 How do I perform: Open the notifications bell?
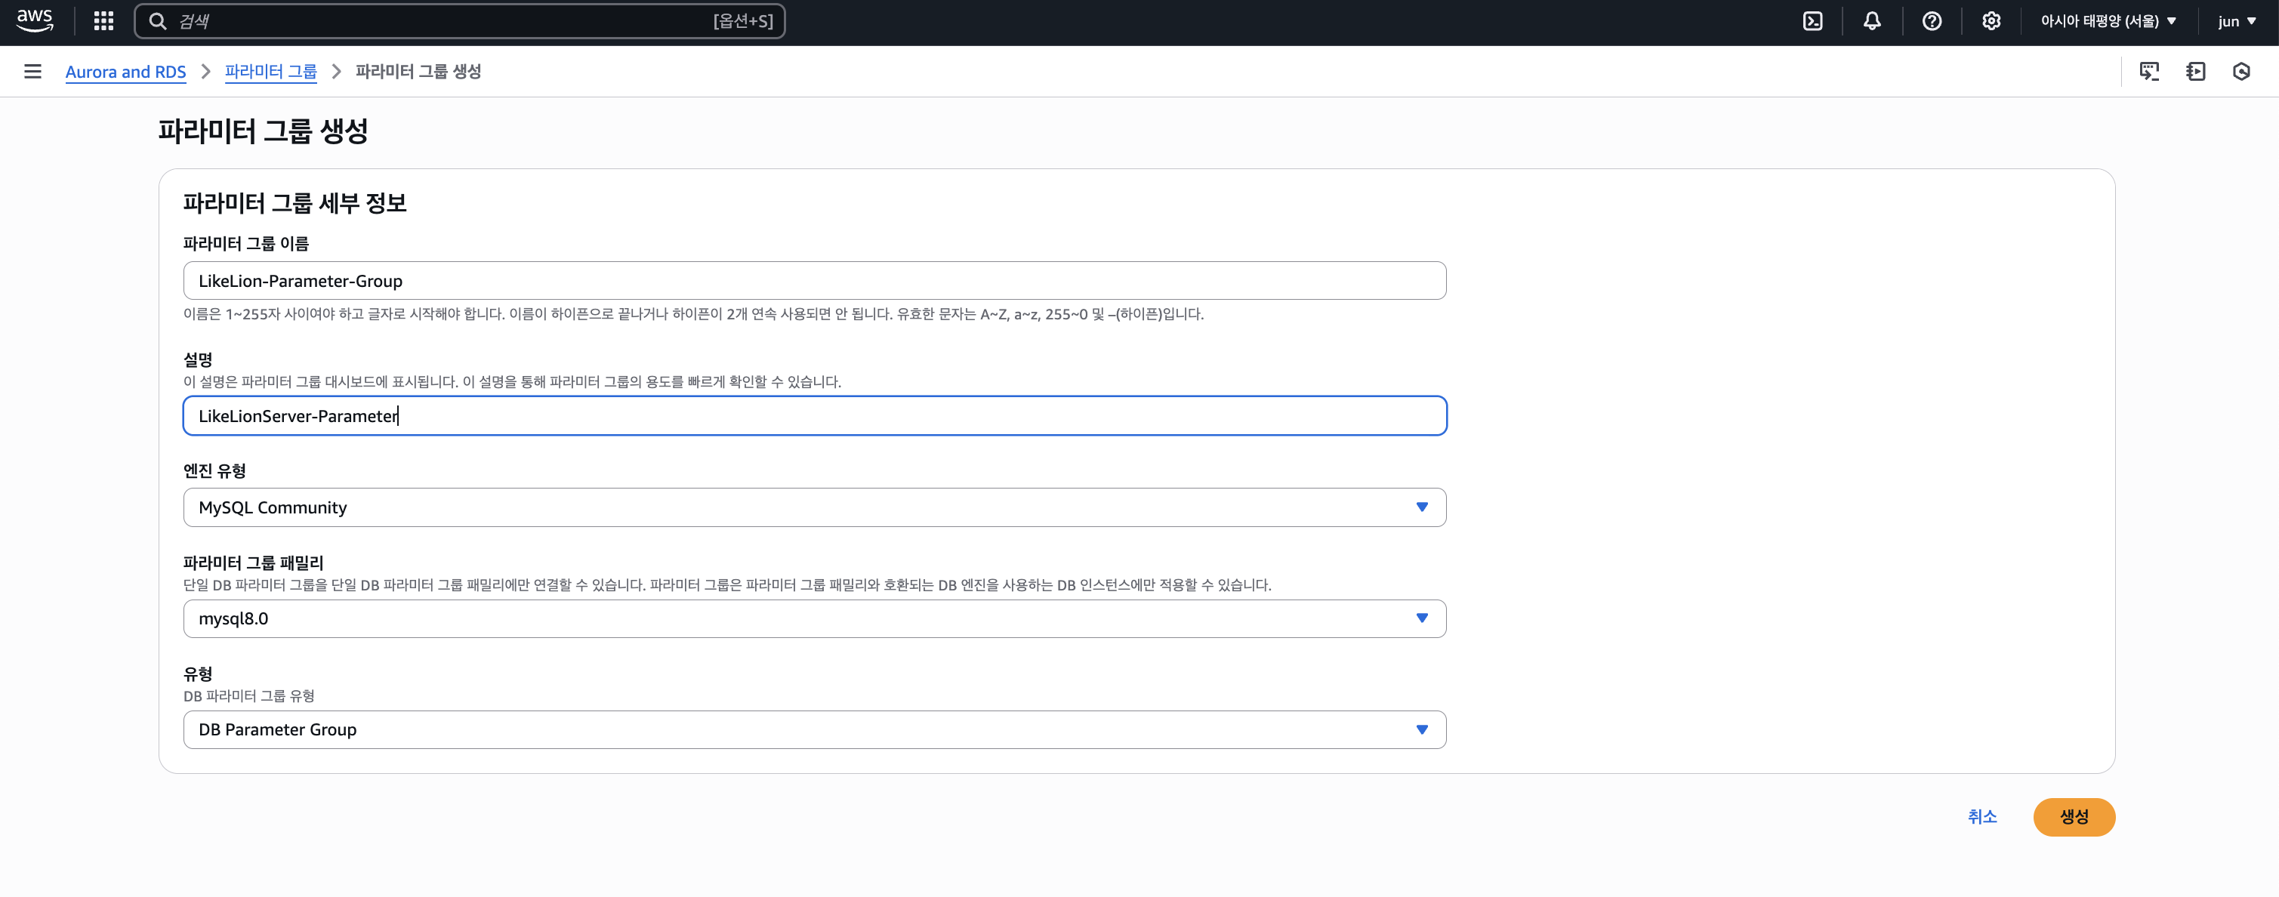point(1872,21)
